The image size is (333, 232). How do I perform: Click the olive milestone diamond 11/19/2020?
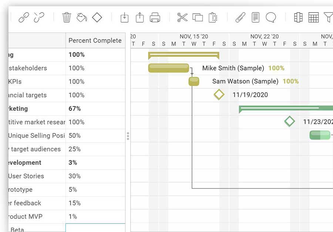[219, 95]
